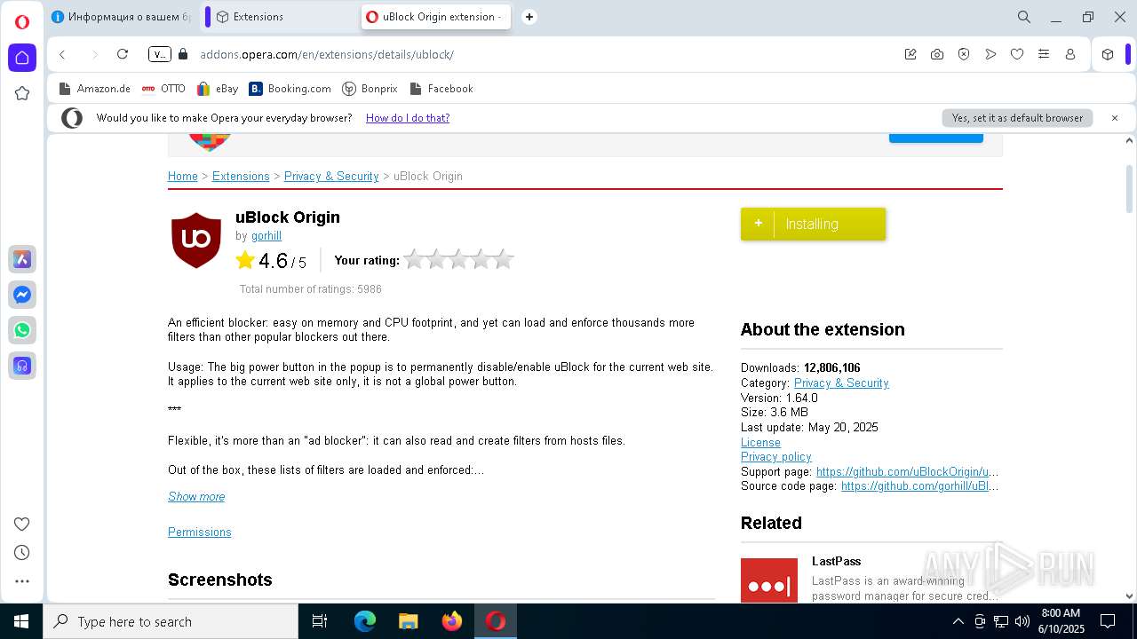Open History clock icon in sidebar

(x=22, y=552)
